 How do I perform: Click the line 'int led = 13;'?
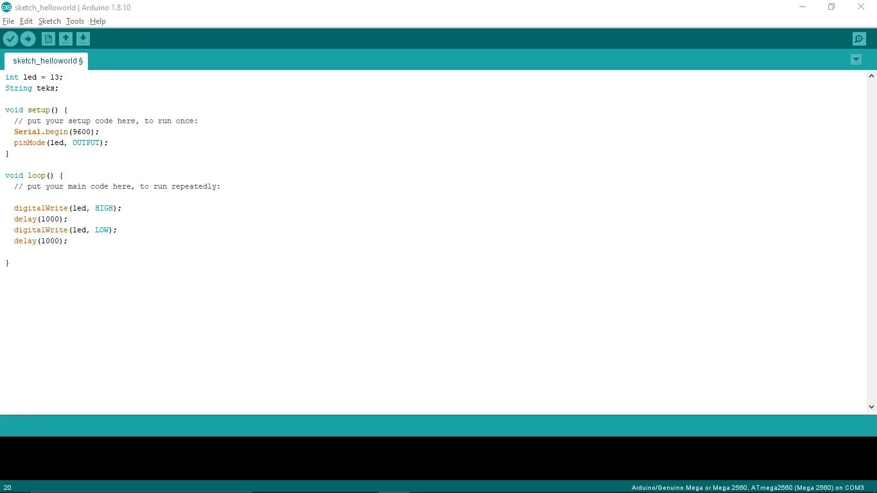point(34,77)
